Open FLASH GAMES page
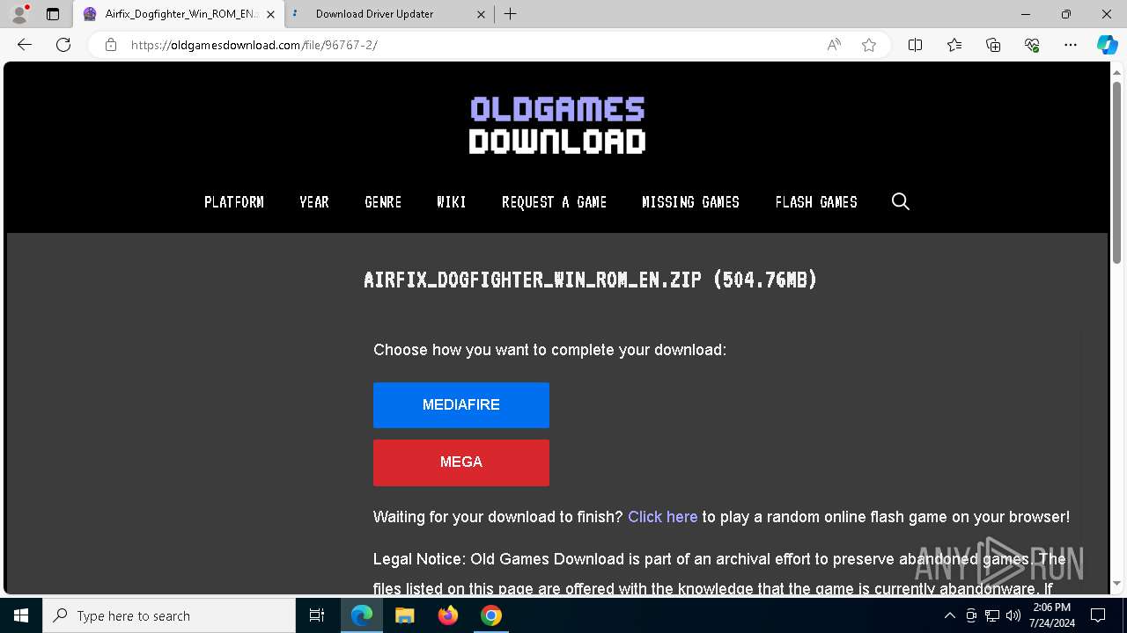Screen dimensions: 1127x633 (x=816, y=202)
